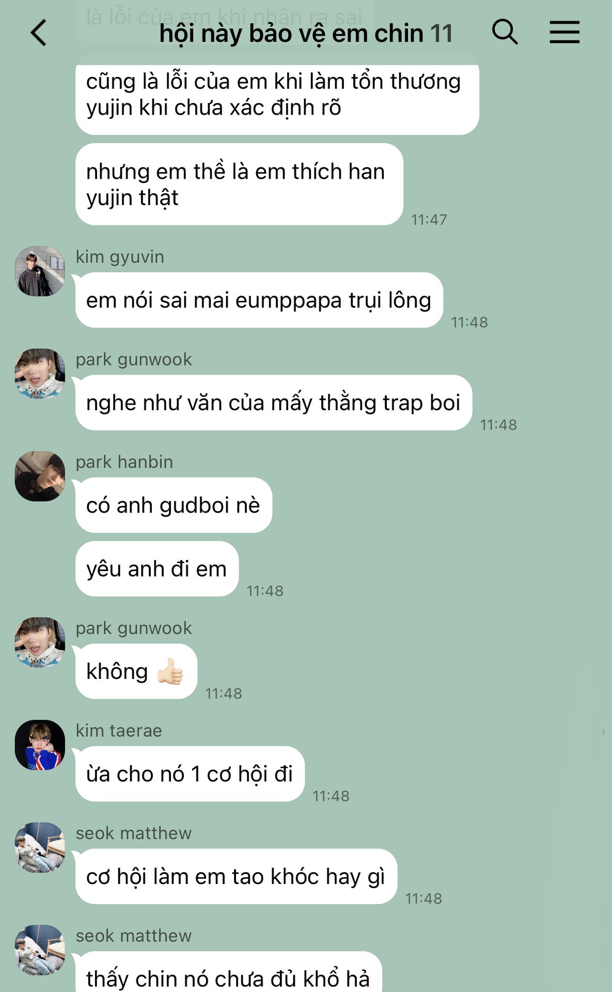Open the chat search magnifier icon
This screenshot has width=612, height=992.
505,32
